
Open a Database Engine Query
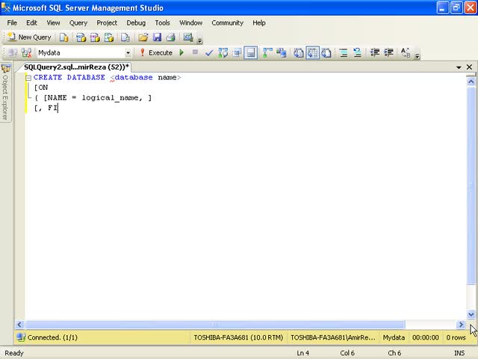pos(63,37)
